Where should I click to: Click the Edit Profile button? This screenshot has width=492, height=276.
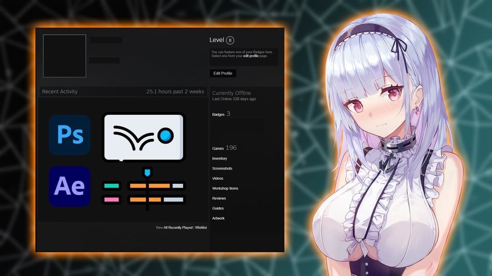point(223,73)
